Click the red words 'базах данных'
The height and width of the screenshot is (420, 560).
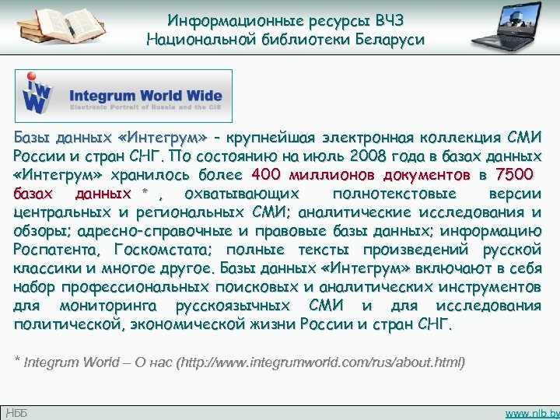tap(72, 194)
